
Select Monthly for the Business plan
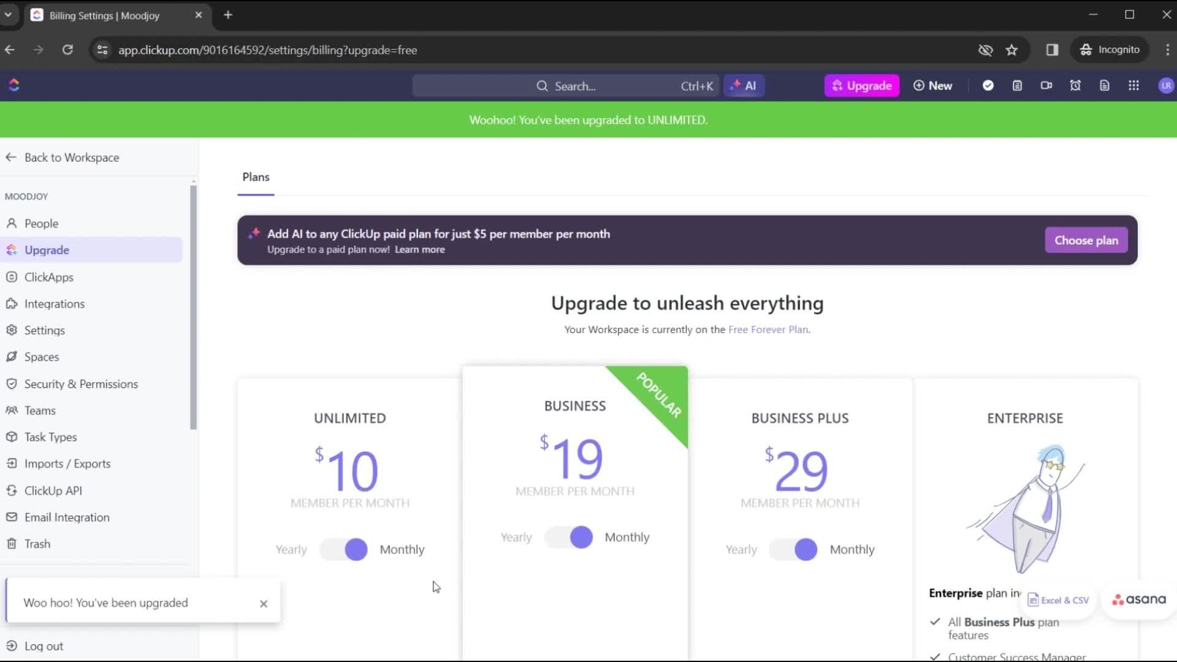(x=627, y=538)
